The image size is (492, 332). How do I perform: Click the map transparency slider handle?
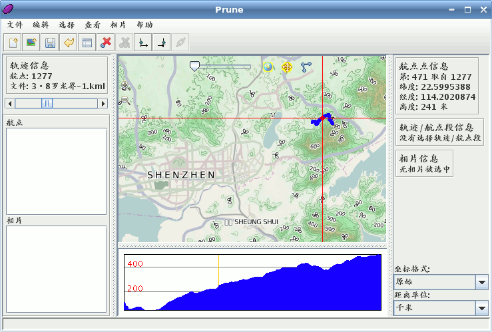(x=194, y=66)
